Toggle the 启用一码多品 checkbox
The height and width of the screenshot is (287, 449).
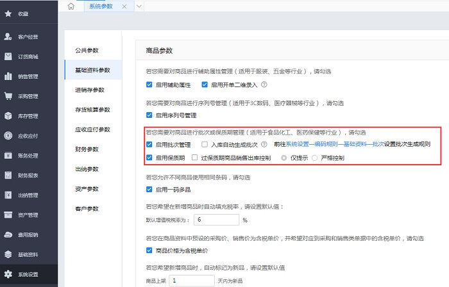click(150, 190)
